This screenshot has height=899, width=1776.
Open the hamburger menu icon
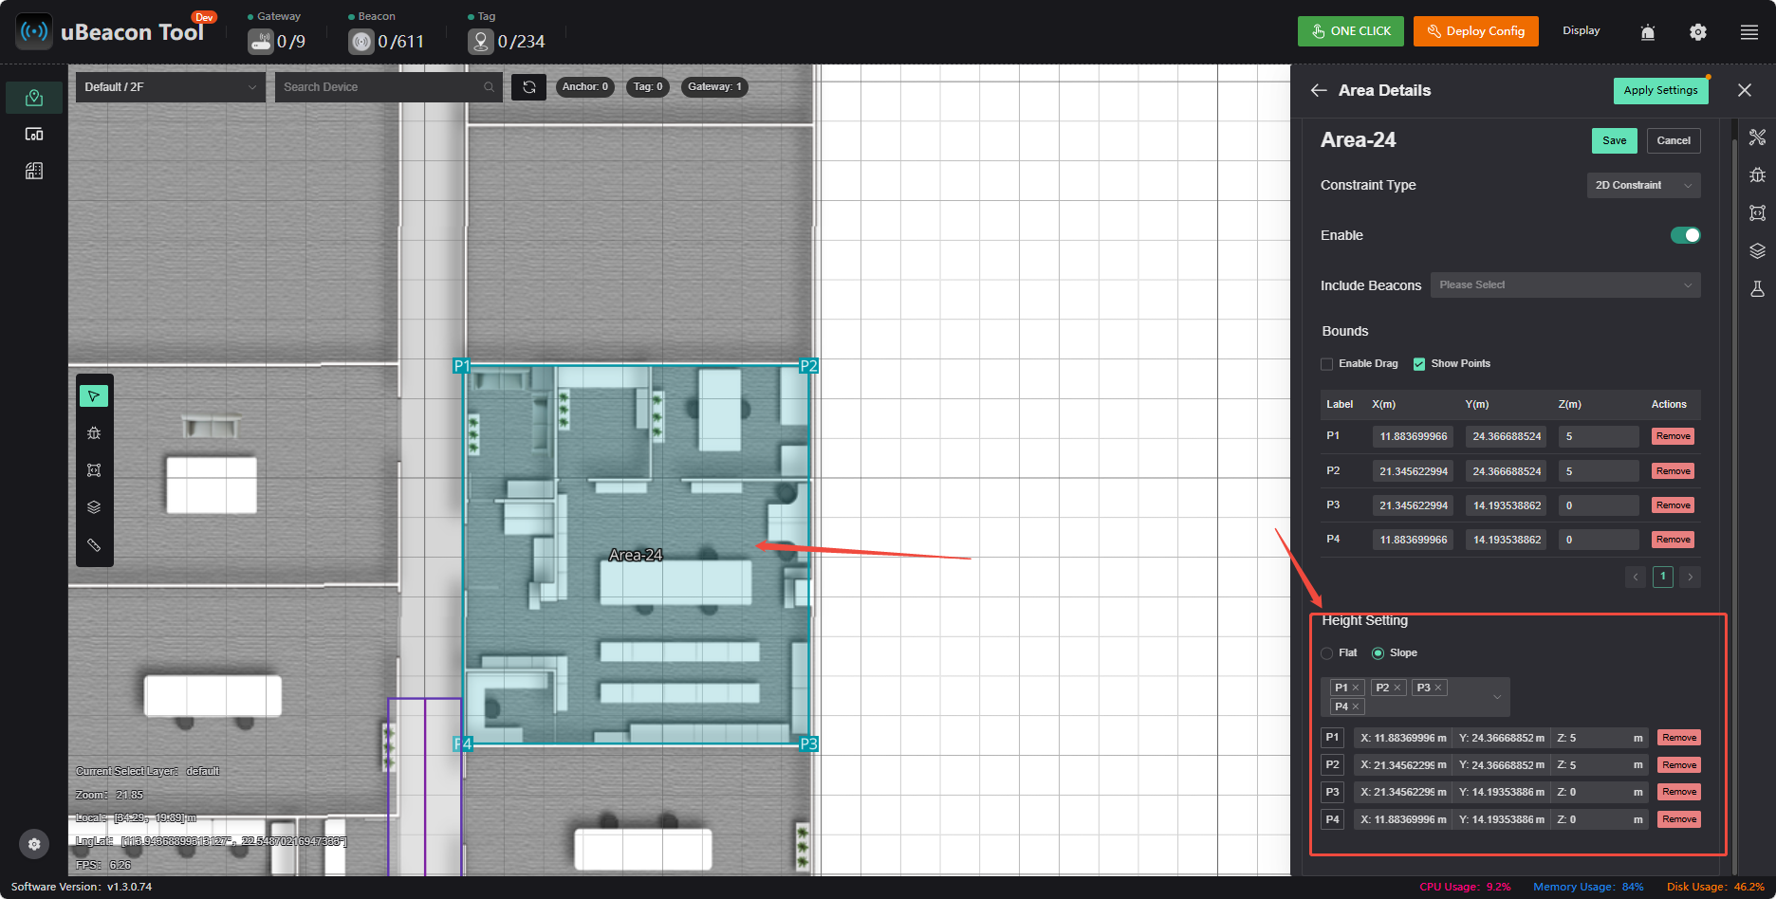coord(1749,32)
